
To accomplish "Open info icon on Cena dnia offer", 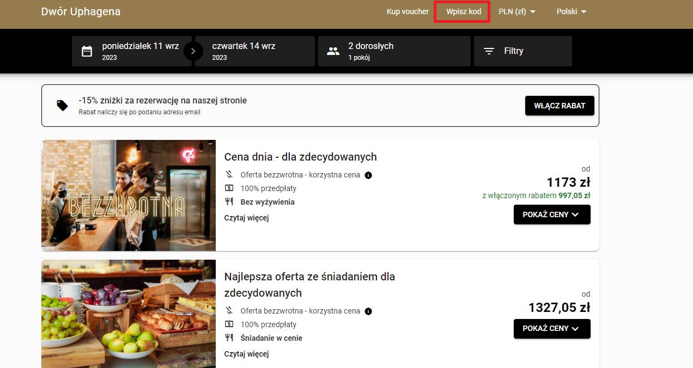I will [x=368, y=175].
